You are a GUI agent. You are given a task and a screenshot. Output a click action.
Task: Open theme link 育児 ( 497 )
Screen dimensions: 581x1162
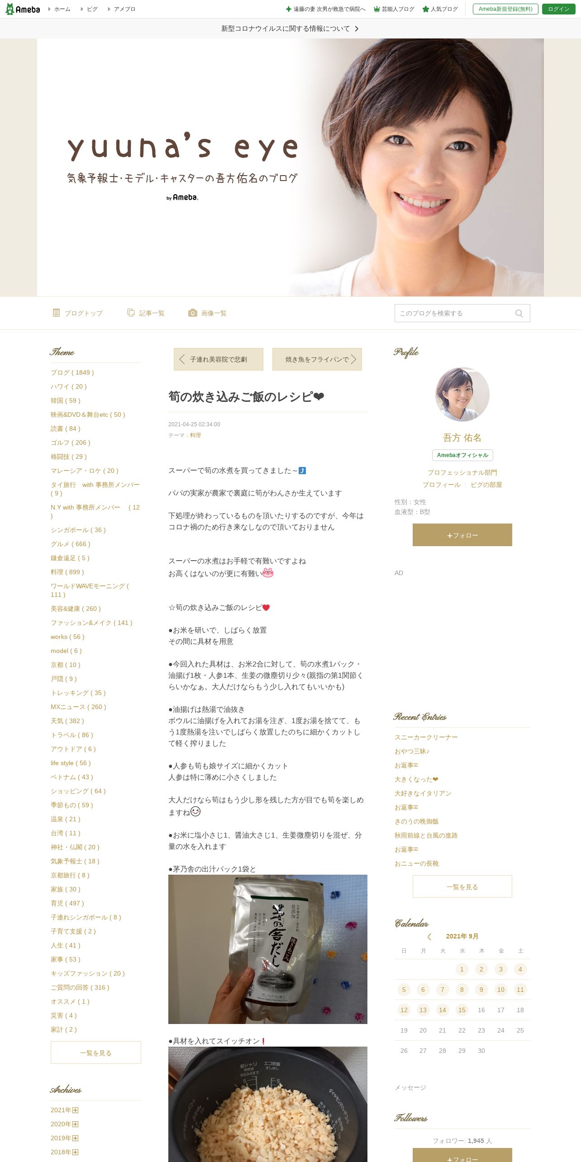click(67, 903)
